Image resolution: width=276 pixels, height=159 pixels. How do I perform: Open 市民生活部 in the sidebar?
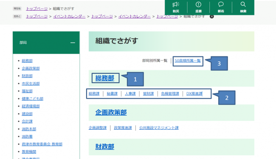point(31,84)
